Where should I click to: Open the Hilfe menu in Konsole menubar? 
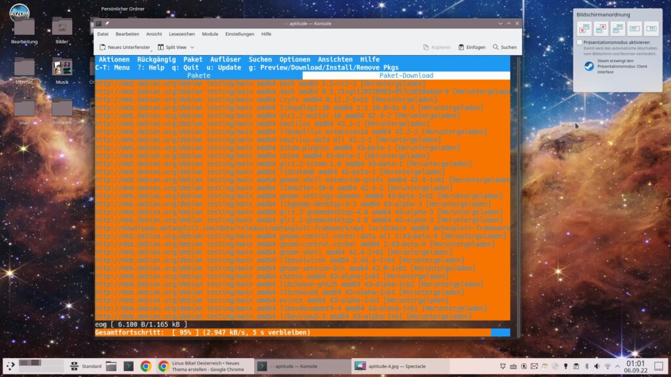pyautogui.click(x=266, y=34)
